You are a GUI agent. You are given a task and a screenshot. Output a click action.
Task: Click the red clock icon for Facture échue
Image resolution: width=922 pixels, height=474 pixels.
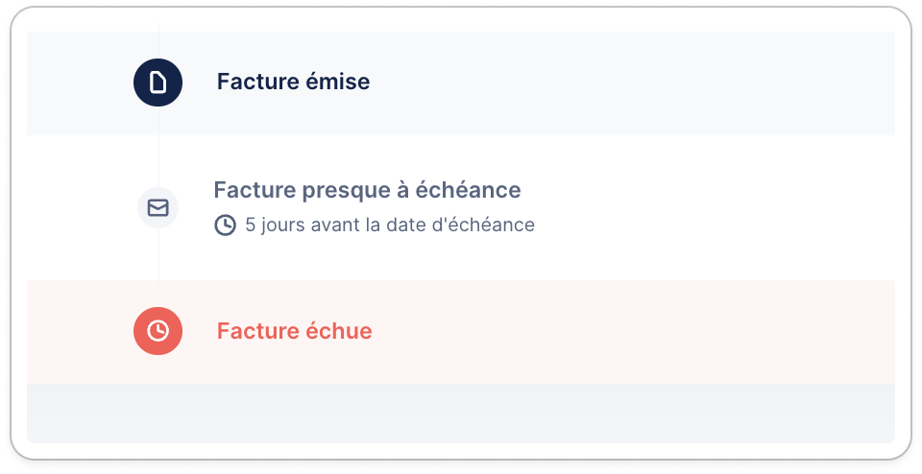click(x=158, y=331)
